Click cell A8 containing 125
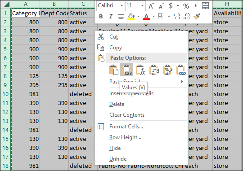Viewport: 243px width, 171px height. coord(26,76)
